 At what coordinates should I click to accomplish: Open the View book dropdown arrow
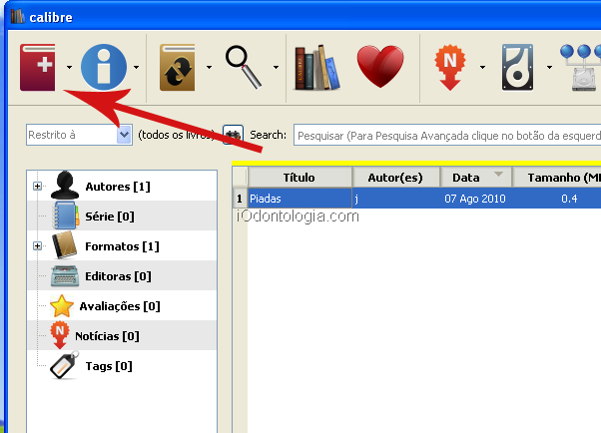276,68
